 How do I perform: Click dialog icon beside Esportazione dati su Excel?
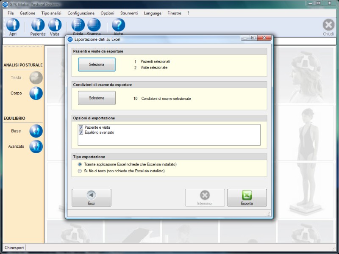pyautogui.click(x=70, y=39)
